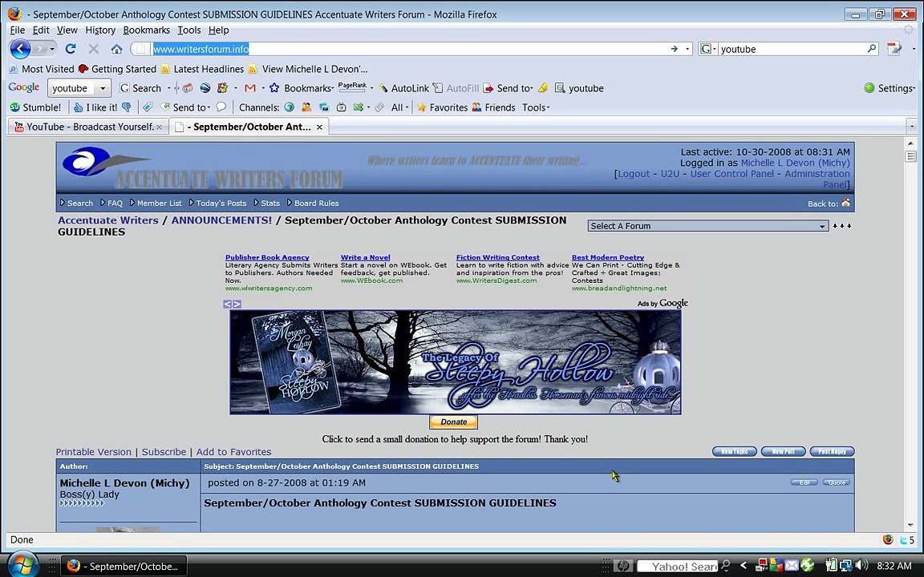Click the I like it! thumbs-up
Screen dimensions: 924x577
pyautogui.click(x=95, y=107)
